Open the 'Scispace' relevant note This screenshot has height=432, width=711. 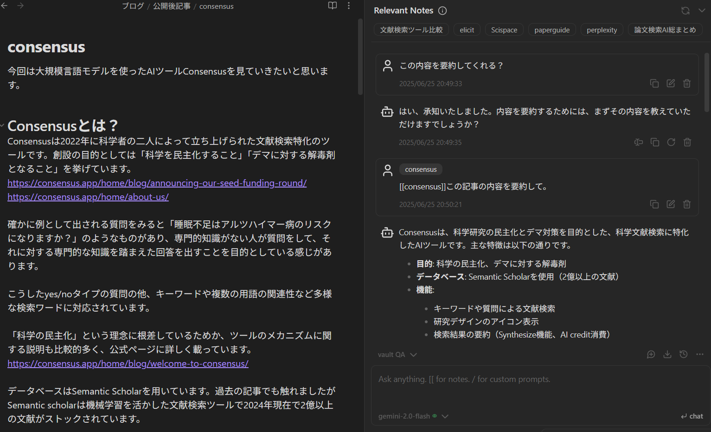coord(504,30)
